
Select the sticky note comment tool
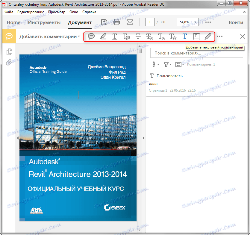[x=91, y=36]
